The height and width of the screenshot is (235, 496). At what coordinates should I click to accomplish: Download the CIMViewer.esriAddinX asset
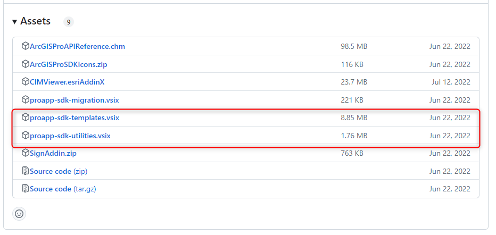67,82
